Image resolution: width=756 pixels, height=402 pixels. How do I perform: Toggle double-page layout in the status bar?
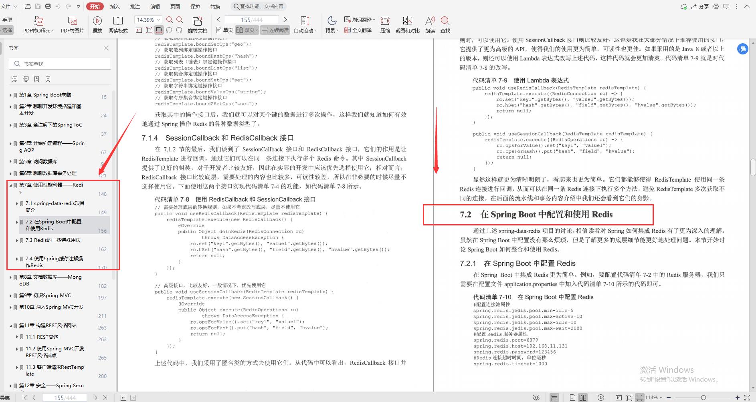point(583,398)
